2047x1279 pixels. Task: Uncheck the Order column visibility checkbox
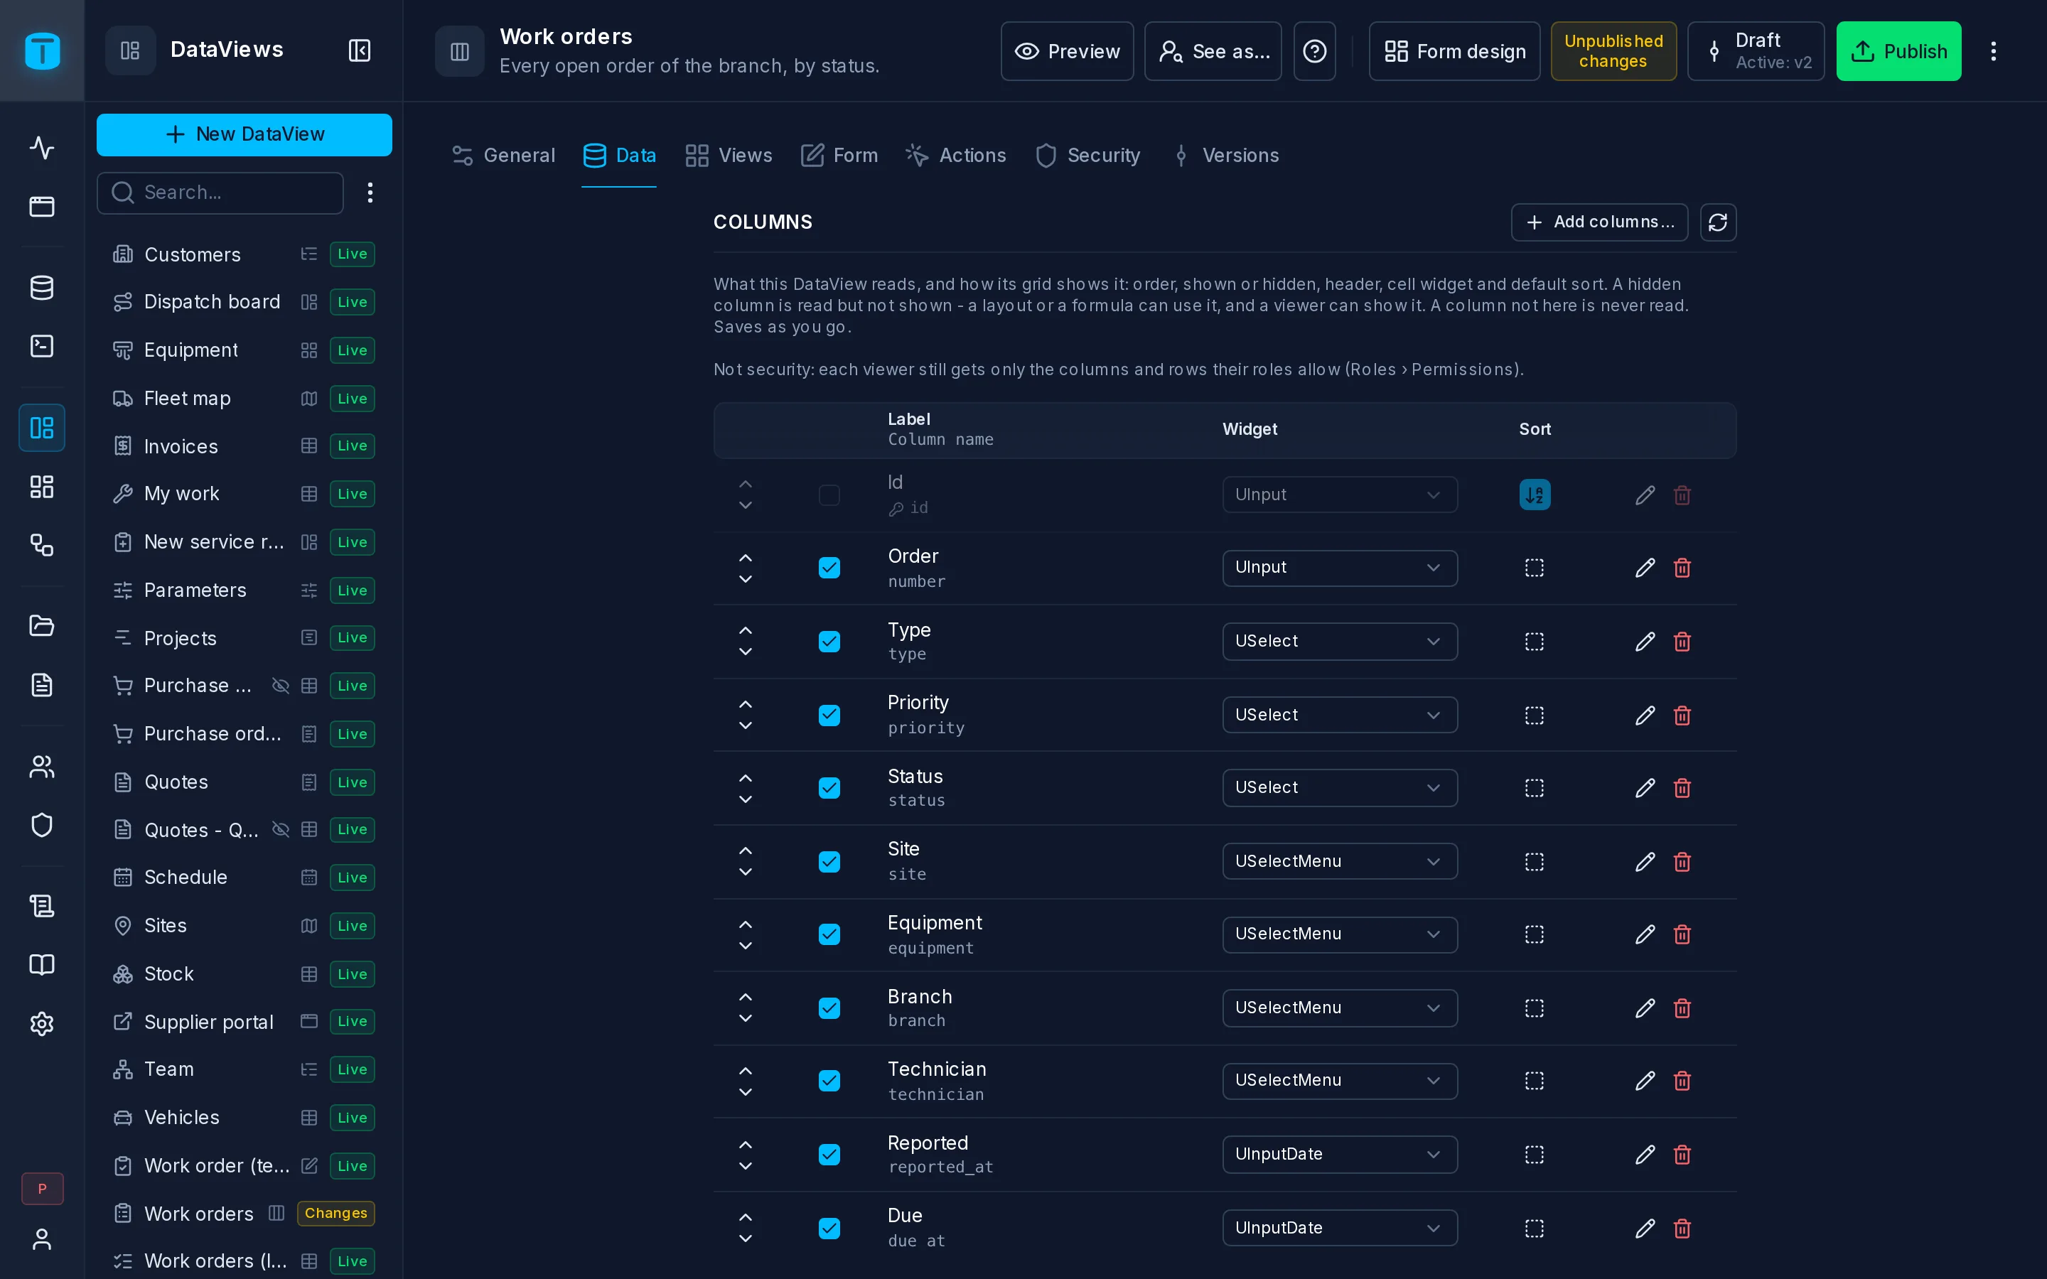[x=829, y=568]
